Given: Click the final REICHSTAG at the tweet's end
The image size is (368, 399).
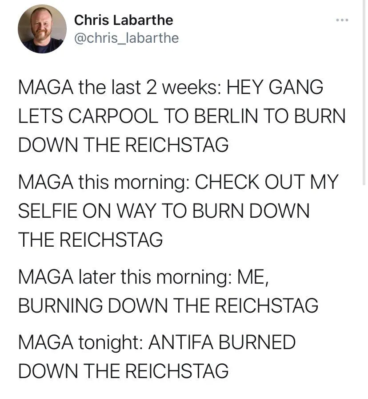Looking at the screenshot, I should tap(168, 371).
